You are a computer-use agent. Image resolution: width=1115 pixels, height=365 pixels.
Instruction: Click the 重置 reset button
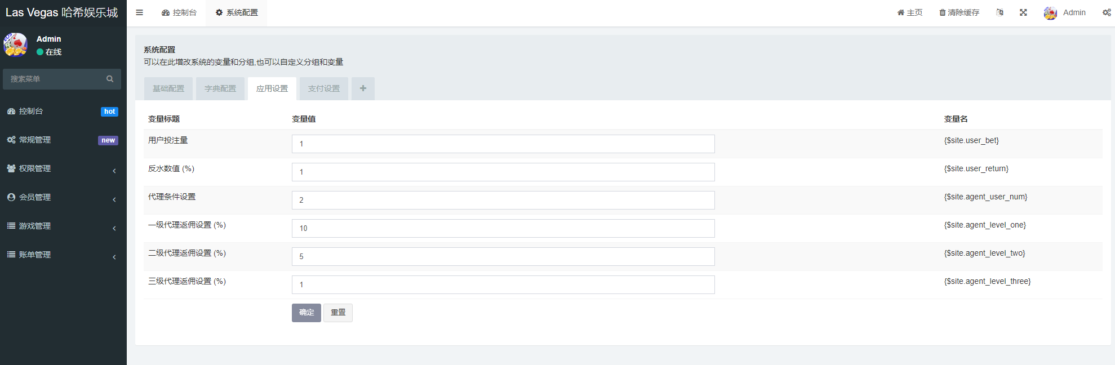[338, 313]
